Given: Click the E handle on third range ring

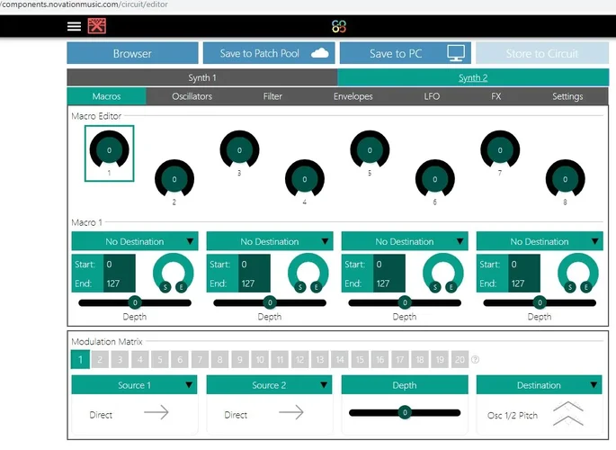Looking at the screenshot, I should point(451,287).
